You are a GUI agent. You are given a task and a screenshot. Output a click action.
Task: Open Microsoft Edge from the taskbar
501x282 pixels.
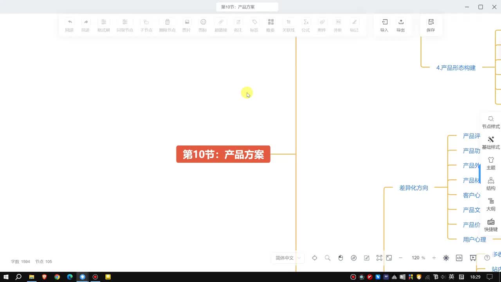tap(70, 277)
